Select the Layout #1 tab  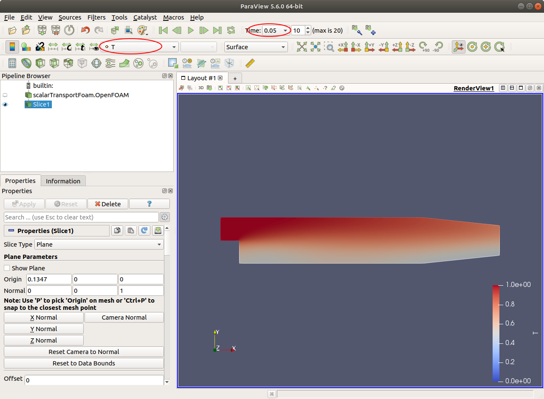pyautogui.click(x=201, y=78)
